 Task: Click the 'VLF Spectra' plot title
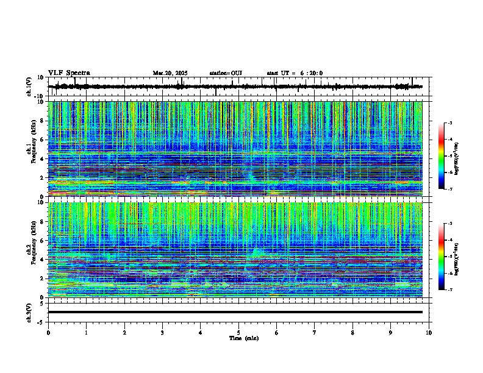[x=69, y=73]
